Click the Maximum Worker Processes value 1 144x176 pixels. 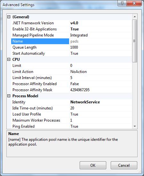pyautogui.click(x=71, y=120)
